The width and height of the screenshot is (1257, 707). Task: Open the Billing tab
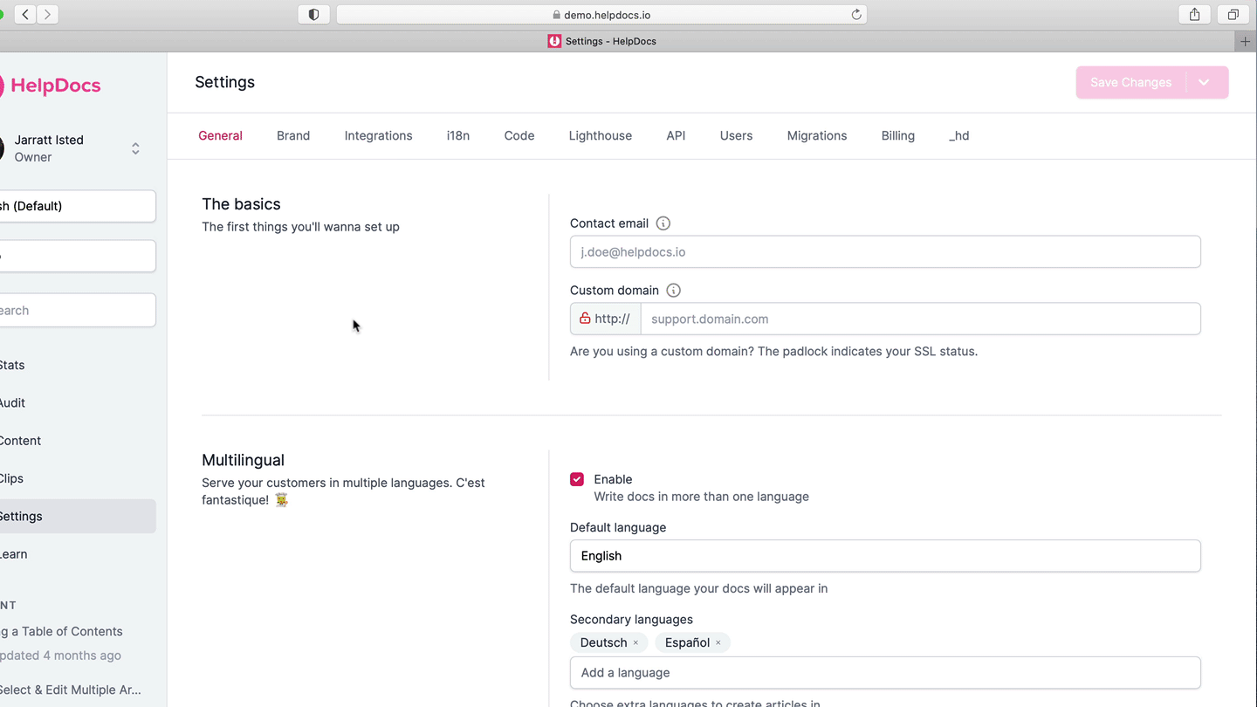click(898, 136)
